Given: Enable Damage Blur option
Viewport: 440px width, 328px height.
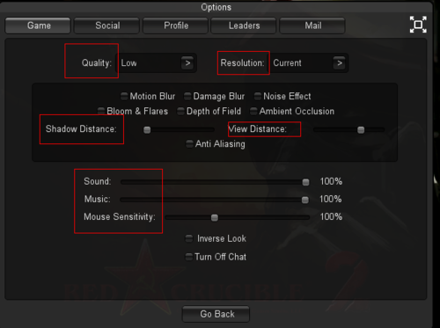Looking at the screenshot, I should [187, 96].
